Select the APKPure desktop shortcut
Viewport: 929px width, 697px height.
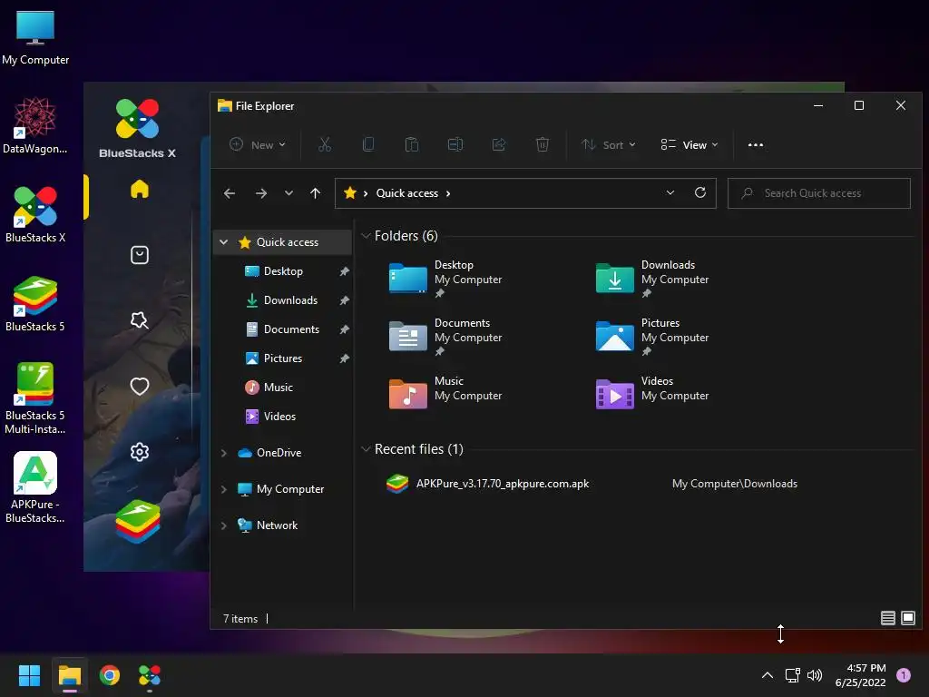35,487
